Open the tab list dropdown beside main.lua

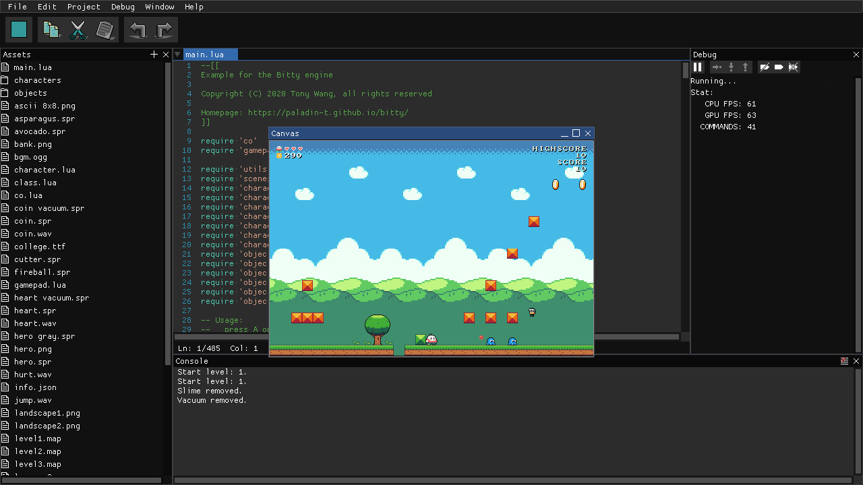(x=178, y=55)
